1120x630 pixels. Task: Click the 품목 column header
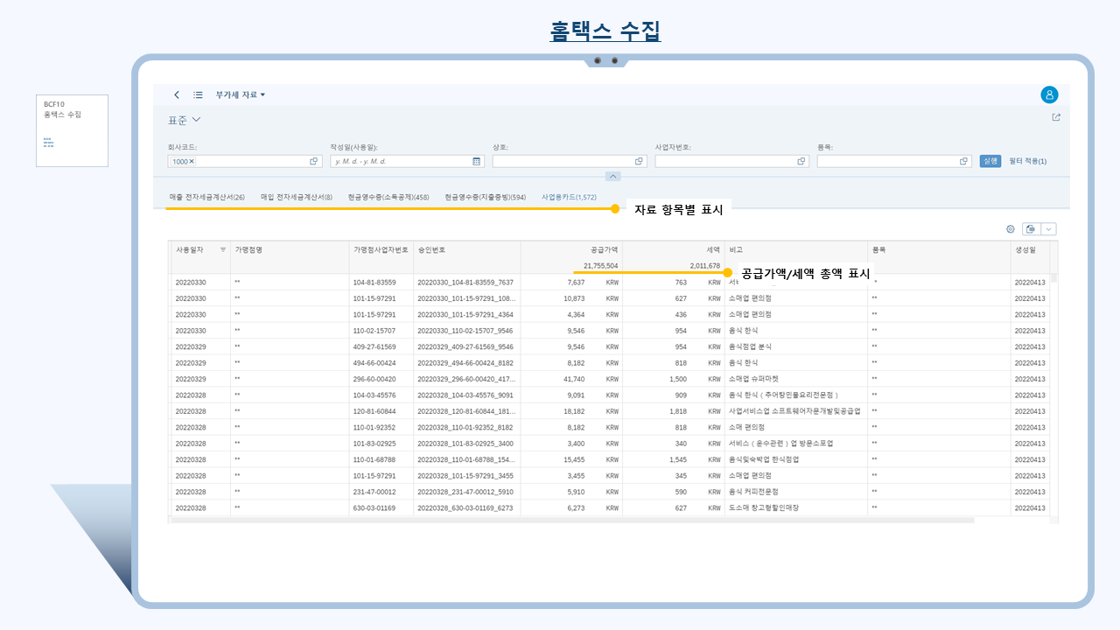coord(939,249)
